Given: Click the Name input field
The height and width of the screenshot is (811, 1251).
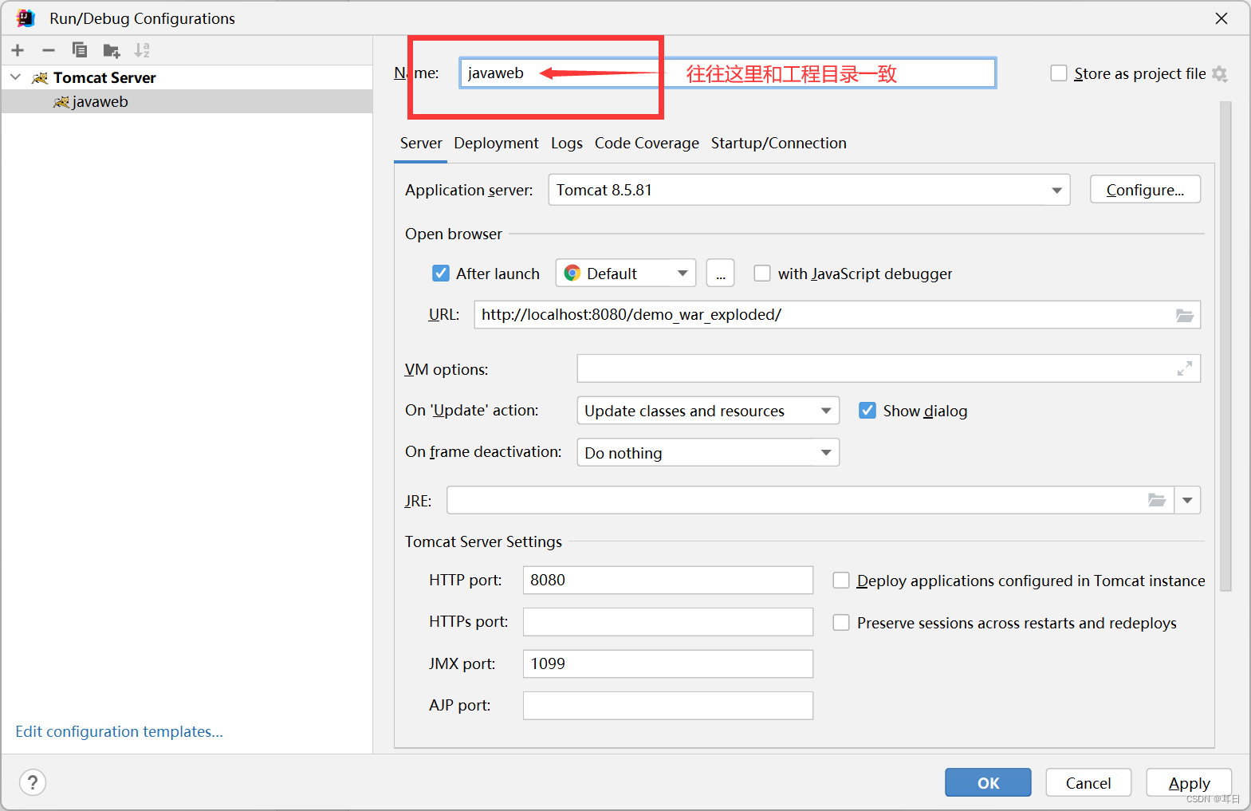Looking at the screenshot, I should coord(728,73).
